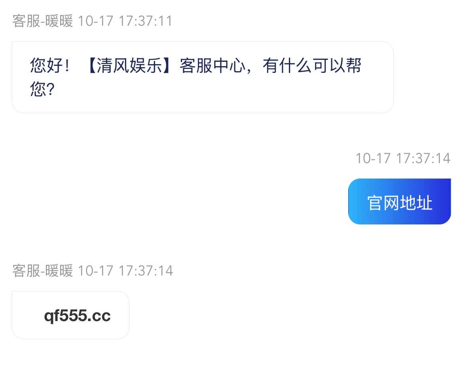Image resolution: width=463 pixels, height=386 pixels.
Task: Tap the first 客服-暖暖 sender name
Action: coord(42,21)
